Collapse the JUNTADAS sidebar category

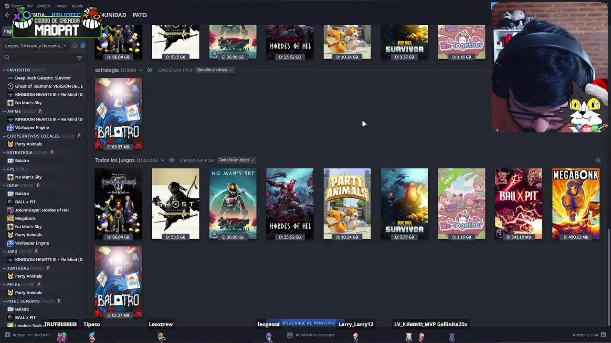pyautogui.click(x=4, y=268)
